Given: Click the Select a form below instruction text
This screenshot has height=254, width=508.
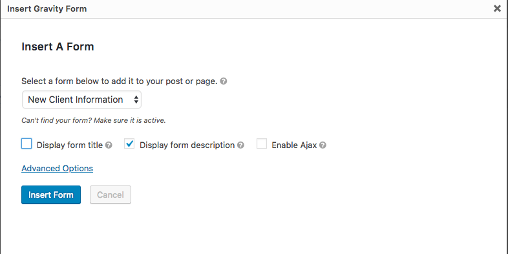Looking at the screenshot, I should [119, 81].
